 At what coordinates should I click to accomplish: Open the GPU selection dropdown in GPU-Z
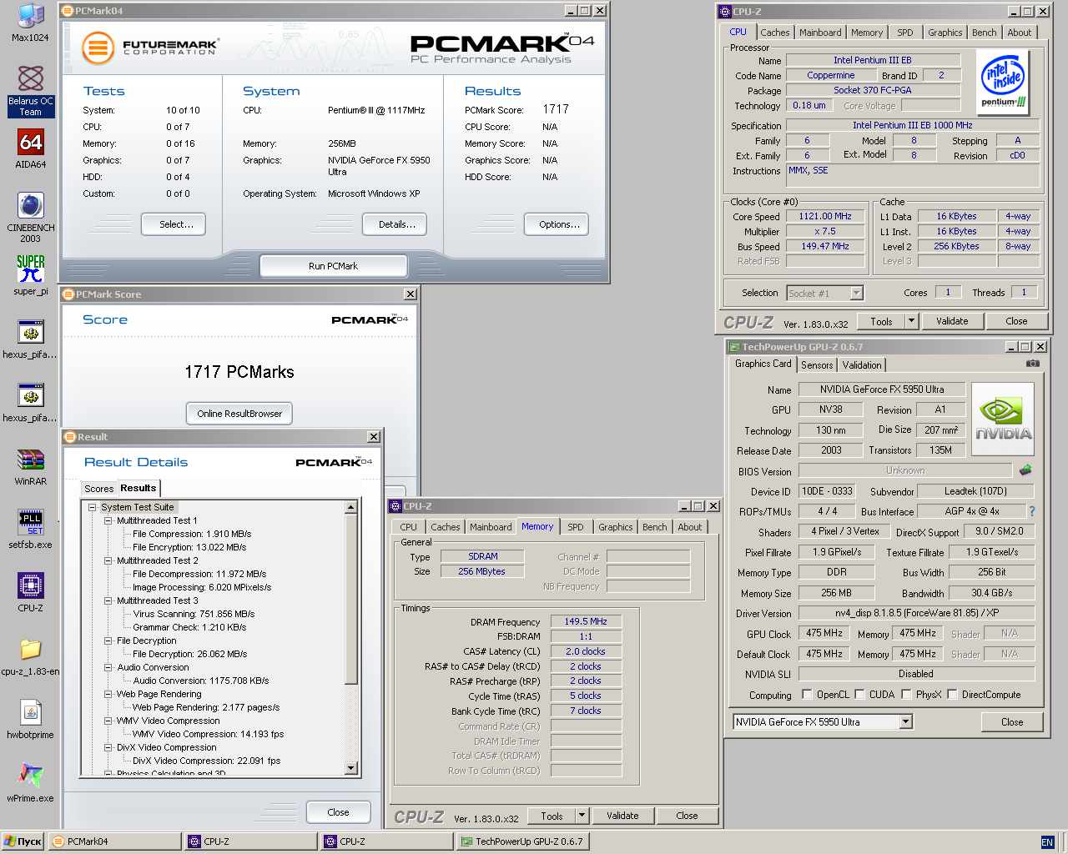[906, 722]
